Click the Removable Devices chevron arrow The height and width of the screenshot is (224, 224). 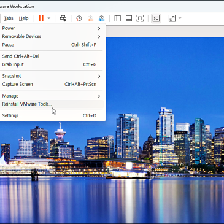click(x=99, y=37)
